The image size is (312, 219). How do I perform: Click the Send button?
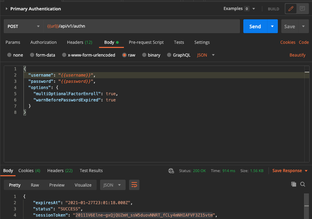[255, 27]
